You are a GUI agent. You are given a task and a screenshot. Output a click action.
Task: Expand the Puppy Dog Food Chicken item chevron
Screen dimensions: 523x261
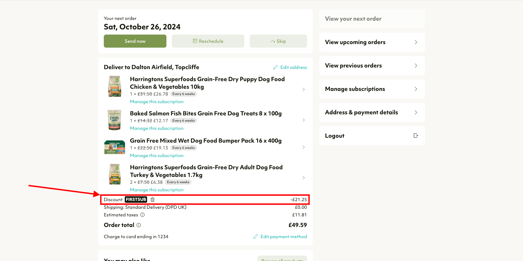304,90
